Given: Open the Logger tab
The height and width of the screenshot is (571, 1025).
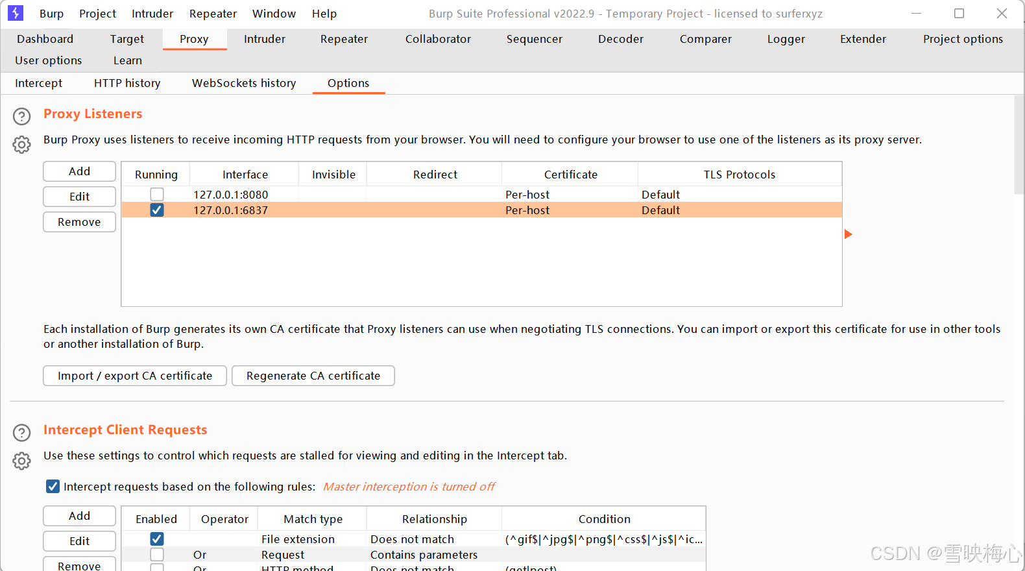Looking at the screenshot, I should pyautogui.click(x=786, y=39).
